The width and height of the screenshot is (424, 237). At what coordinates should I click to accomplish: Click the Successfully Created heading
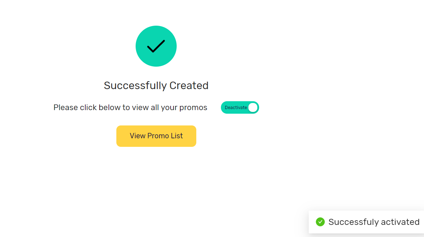(x=156, y=86)
